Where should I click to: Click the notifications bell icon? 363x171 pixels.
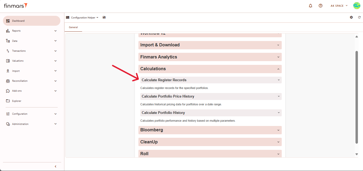311,6
